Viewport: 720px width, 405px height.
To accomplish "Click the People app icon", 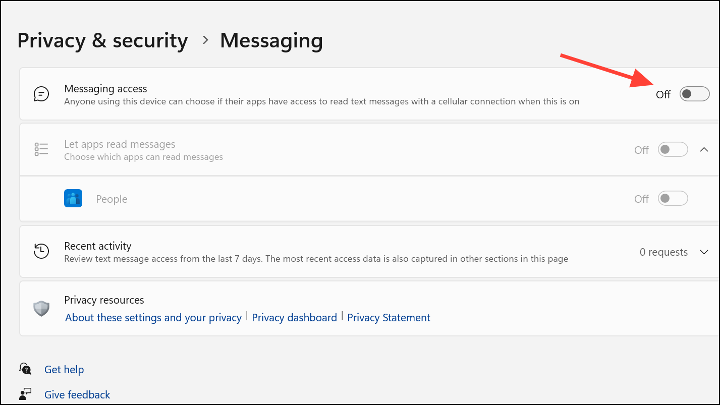I will (x=73, y=199).
